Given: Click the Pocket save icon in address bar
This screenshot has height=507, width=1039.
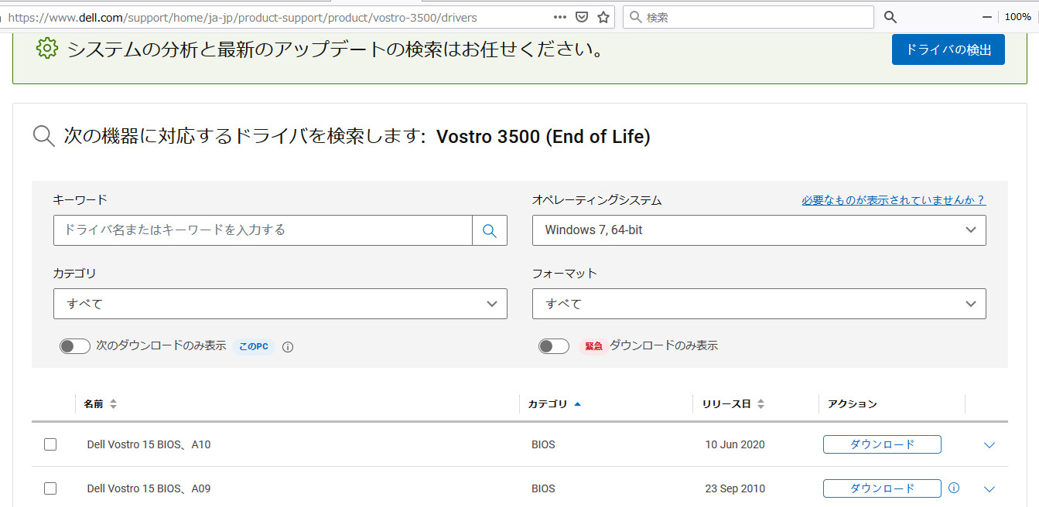Looking at the screenshot, I should coord(582,17).
